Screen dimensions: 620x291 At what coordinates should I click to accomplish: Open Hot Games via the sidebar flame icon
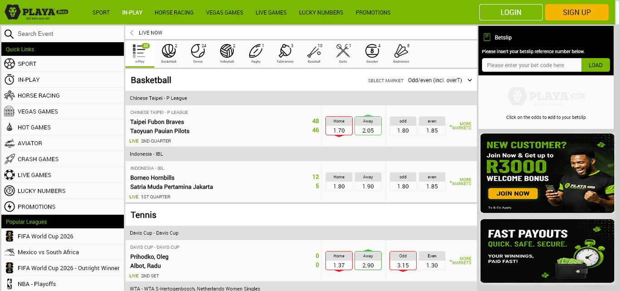[x=9, y=127]
